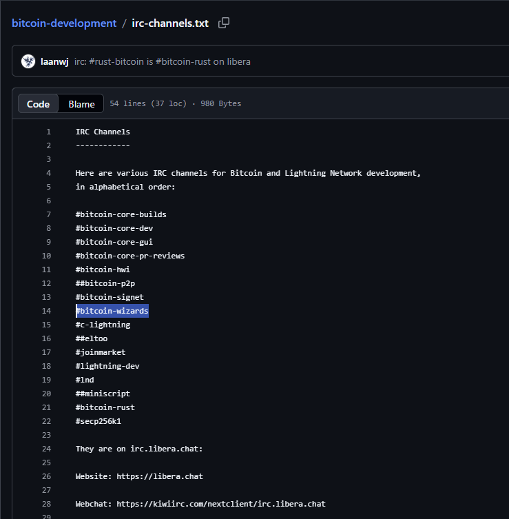Select line number 7
The width and height of the screenshot is (509, 519).
49,214
